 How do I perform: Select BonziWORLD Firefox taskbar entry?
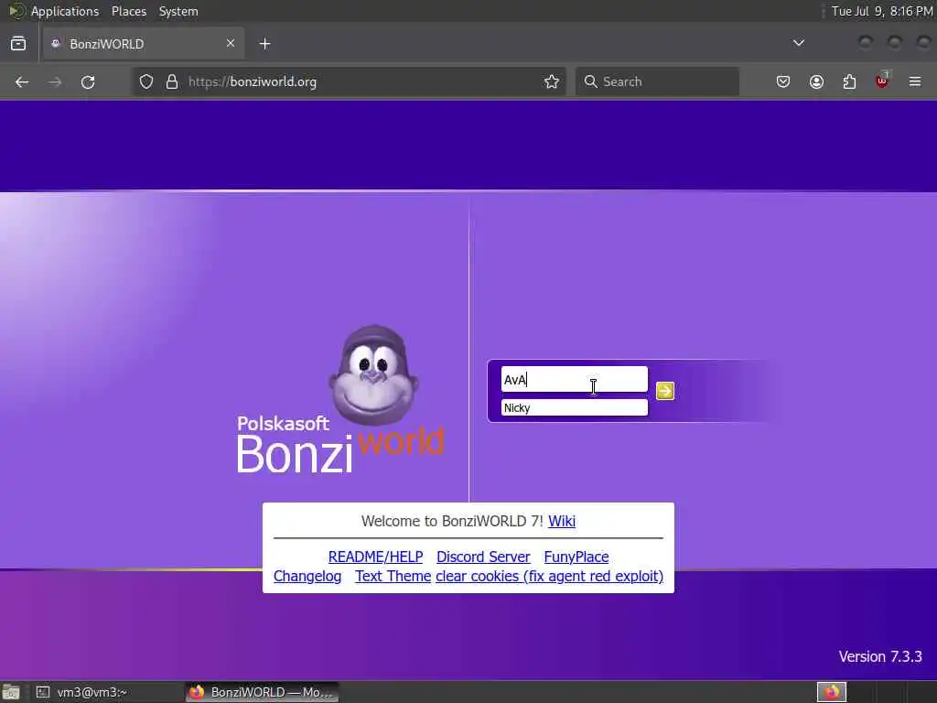point(262,692)
